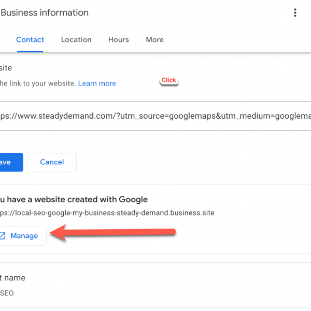Viewport: 311px width, 311px height.
Task: Click 'website created with Google' heading
Action: point(74,200)
